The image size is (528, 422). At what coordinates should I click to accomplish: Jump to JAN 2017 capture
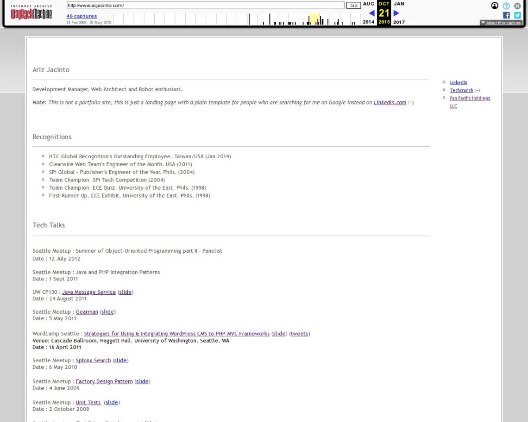(x=399, y=4)
